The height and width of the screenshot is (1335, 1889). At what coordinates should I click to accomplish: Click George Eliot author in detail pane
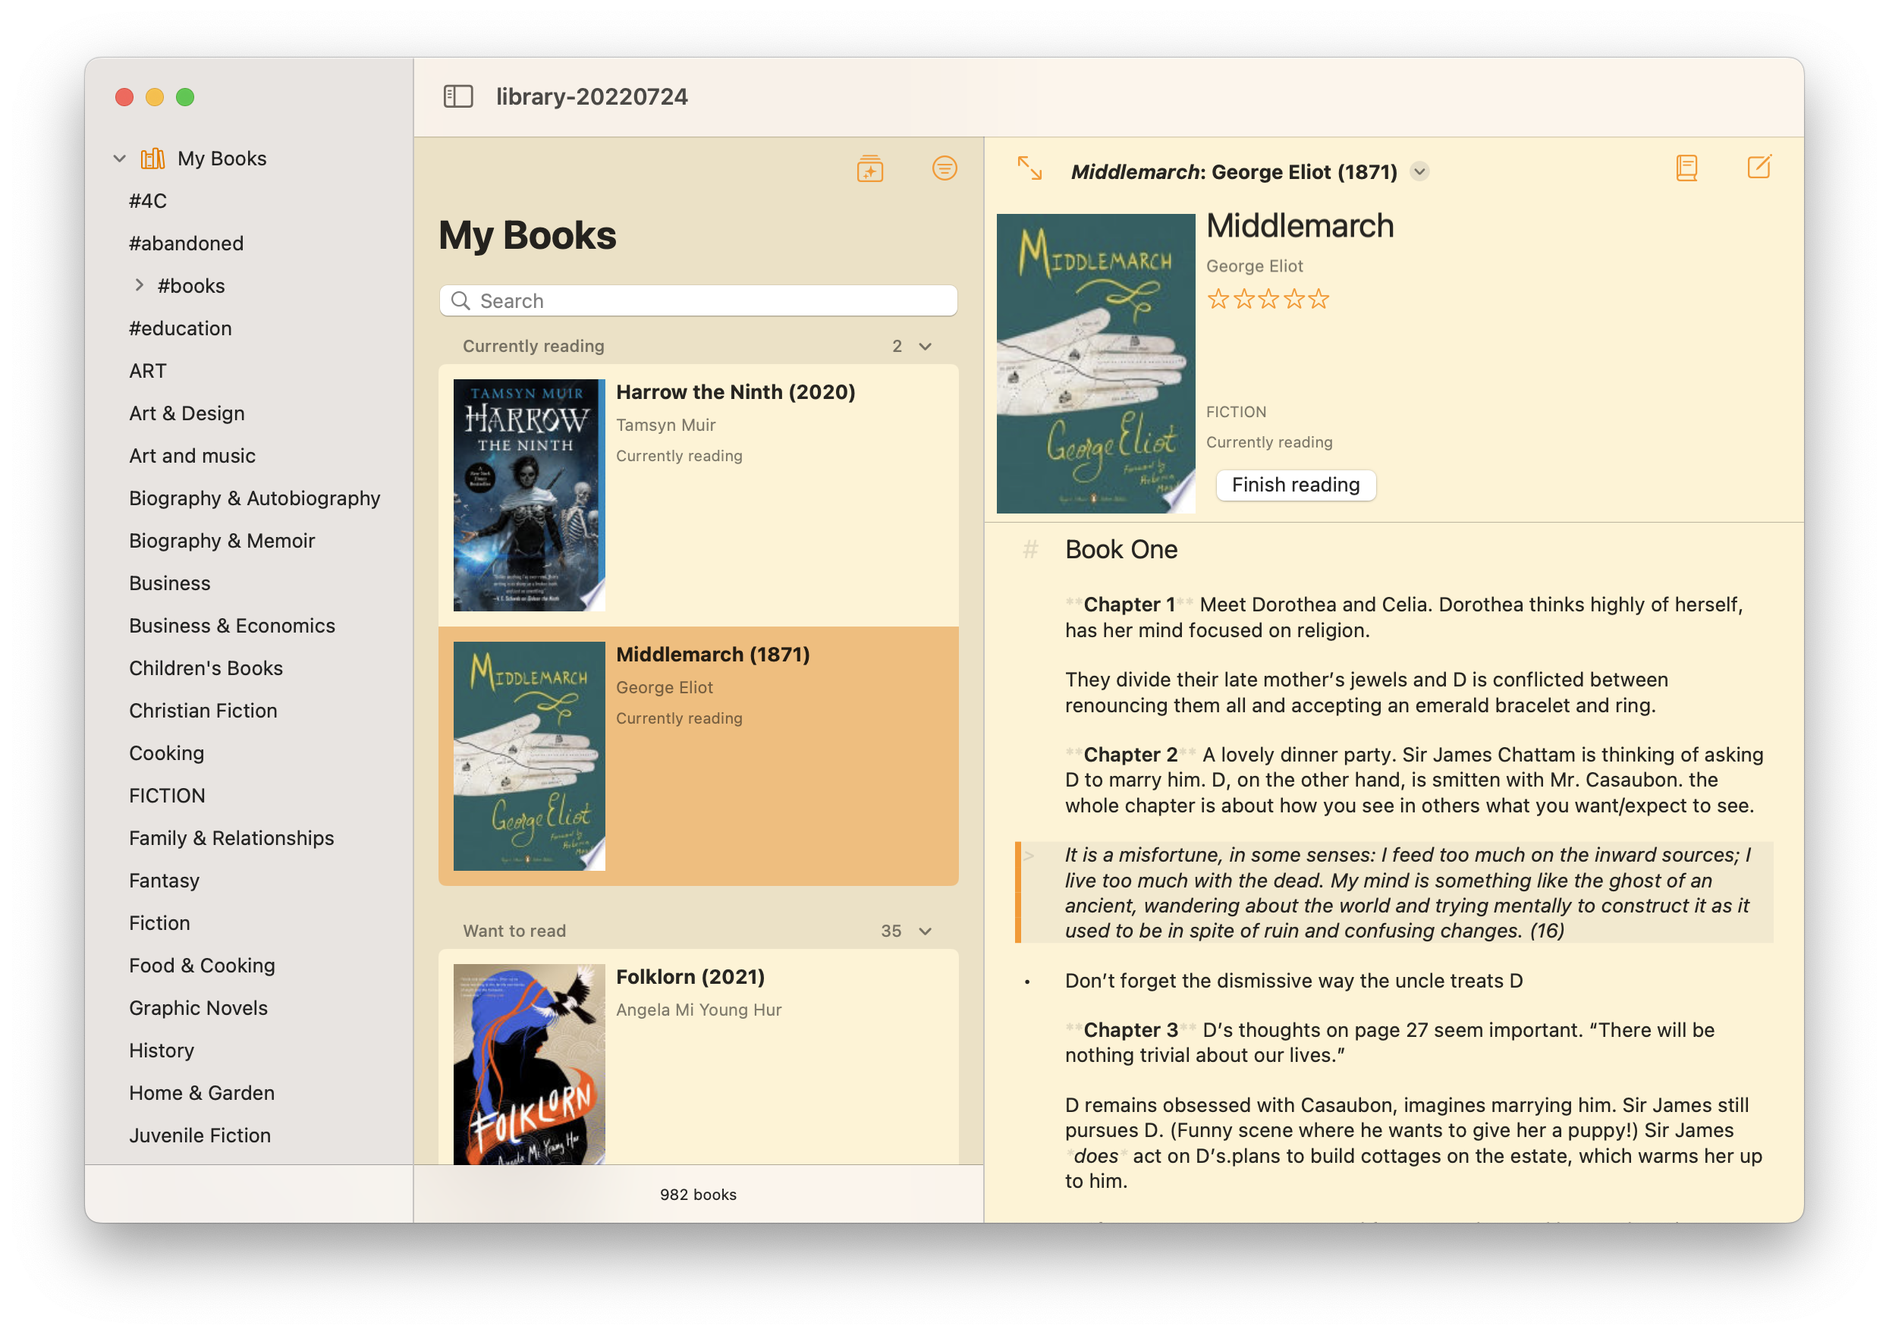coord(1254,265)
